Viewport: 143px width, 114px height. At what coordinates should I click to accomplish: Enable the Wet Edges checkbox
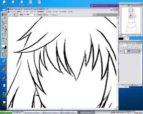pos(50,15)
